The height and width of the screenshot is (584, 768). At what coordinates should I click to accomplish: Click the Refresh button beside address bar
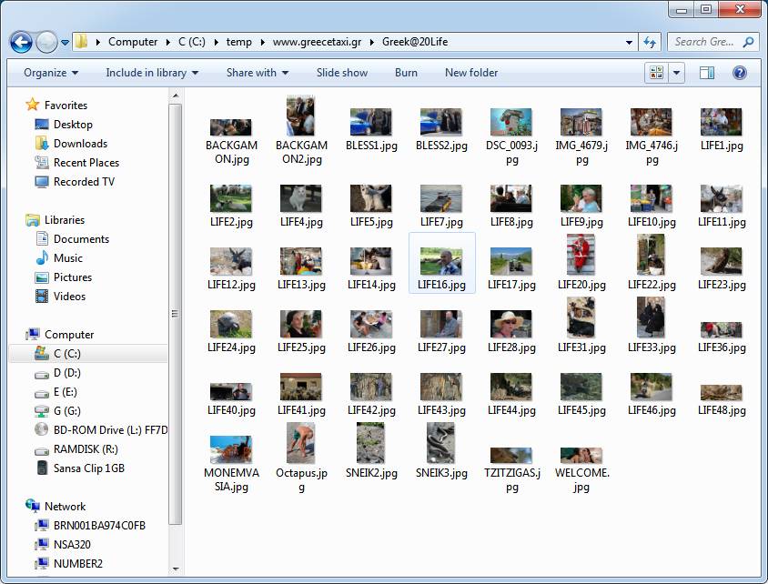650,42
